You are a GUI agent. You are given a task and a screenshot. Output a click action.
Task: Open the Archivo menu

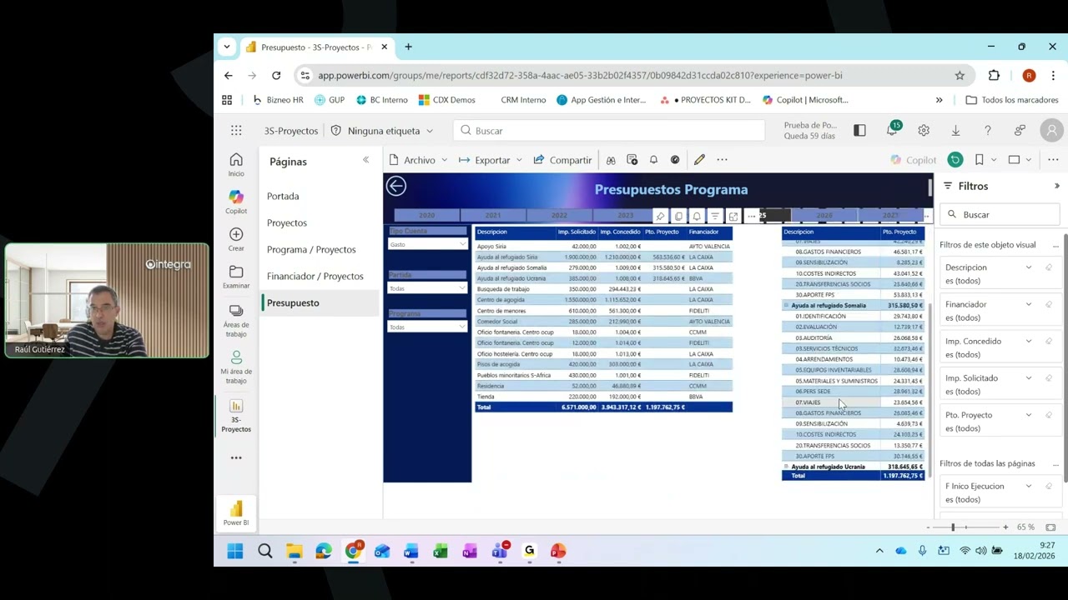[x=419, y=160]
